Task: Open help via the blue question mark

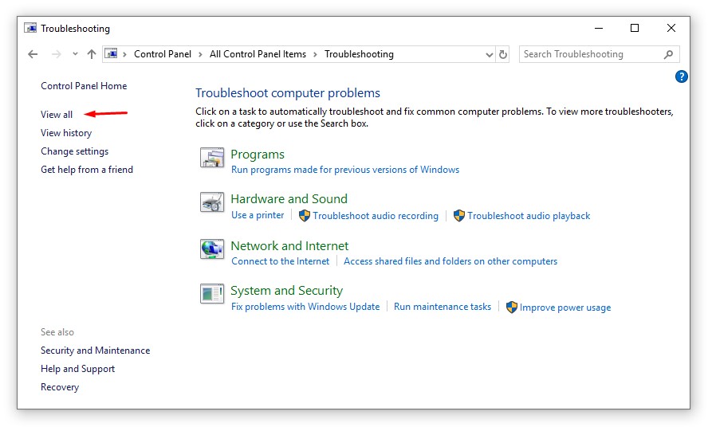Action: [681, 76]
